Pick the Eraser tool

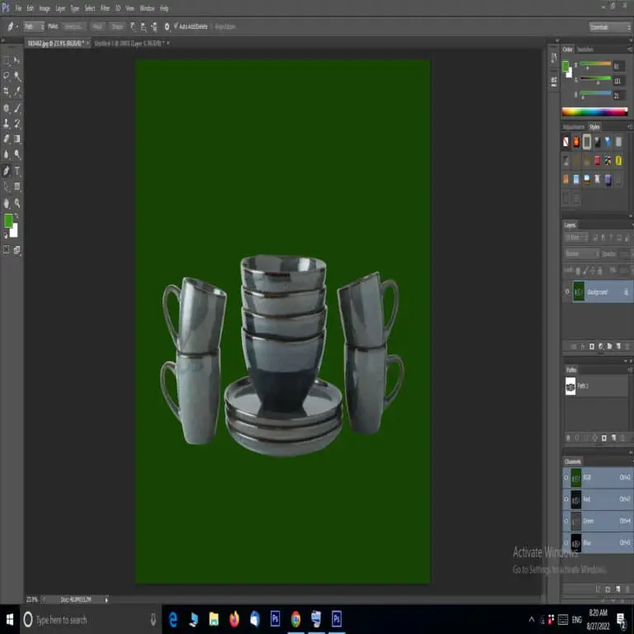7,140
